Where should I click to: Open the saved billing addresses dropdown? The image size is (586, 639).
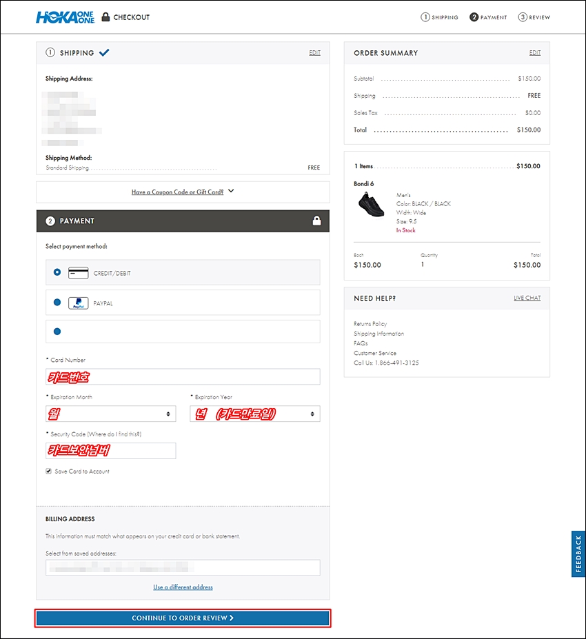183,568
